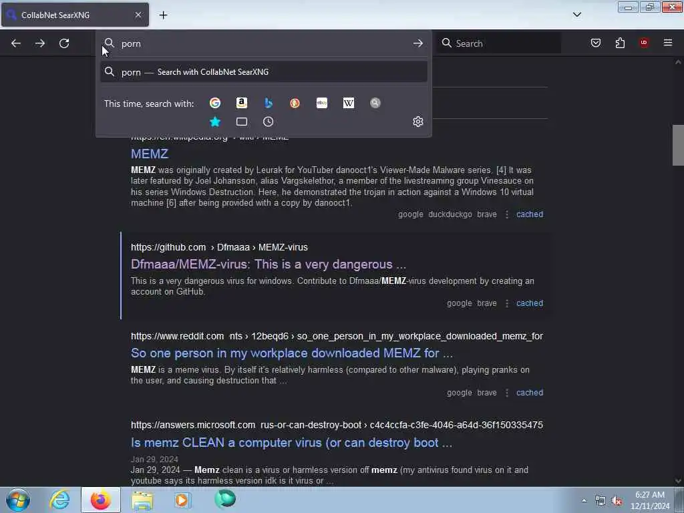Select the CollabNet SearXNG tab
This screenshot has height=513, width=684.
pos(75,15)
